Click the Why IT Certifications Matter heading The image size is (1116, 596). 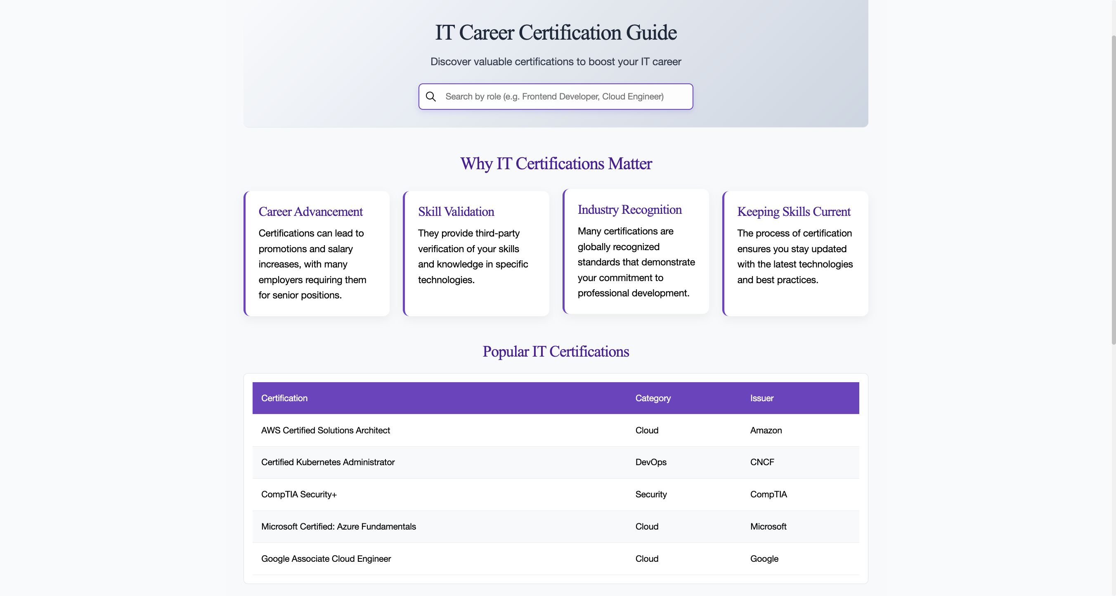pos(556,164)
